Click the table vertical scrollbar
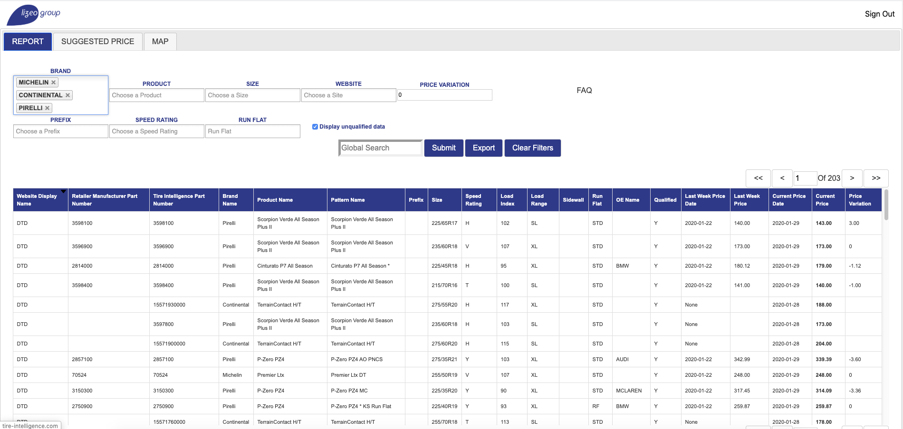Screen dimensions: 903x429 tap(886, 205)
